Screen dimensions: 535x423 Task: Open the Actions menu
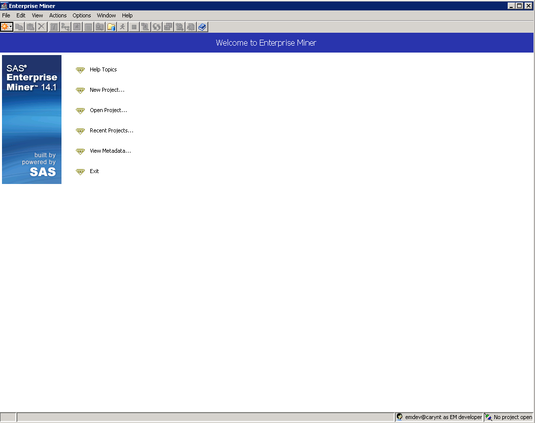(x=58, y=15)
